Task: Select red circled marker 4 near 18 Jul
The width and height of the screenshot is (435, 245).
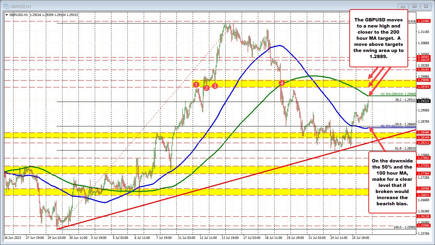Action: [x=281, y=83]
